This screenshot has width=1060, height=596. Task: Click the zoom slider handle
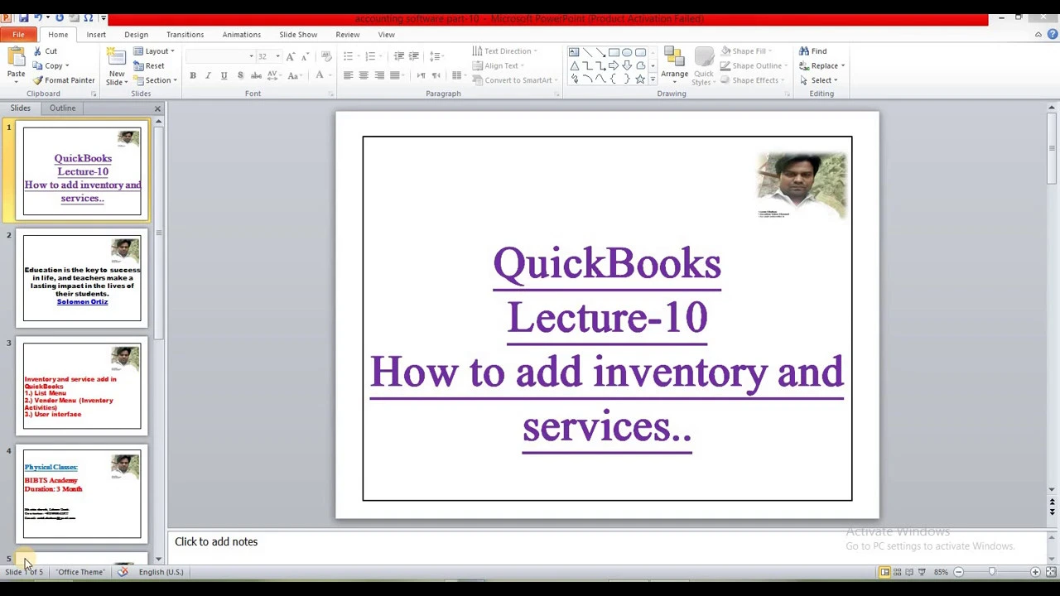pos(992,572)
